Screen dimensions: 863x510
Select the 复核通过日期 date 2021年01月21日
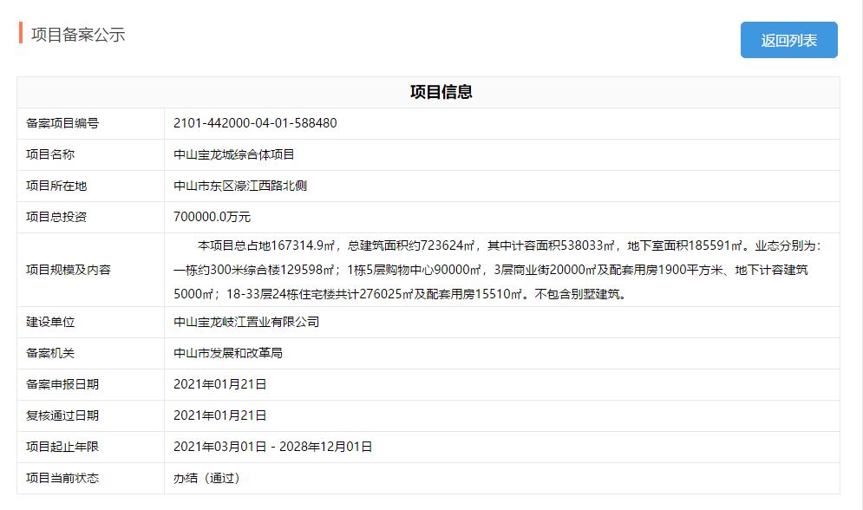219,415
